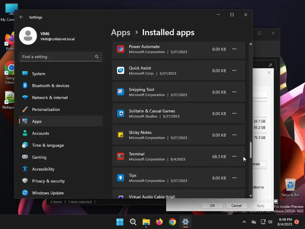Click the Accounts person icon
Image resolution: width=305 pixels, height=229 pixels.
coord(25,133)
